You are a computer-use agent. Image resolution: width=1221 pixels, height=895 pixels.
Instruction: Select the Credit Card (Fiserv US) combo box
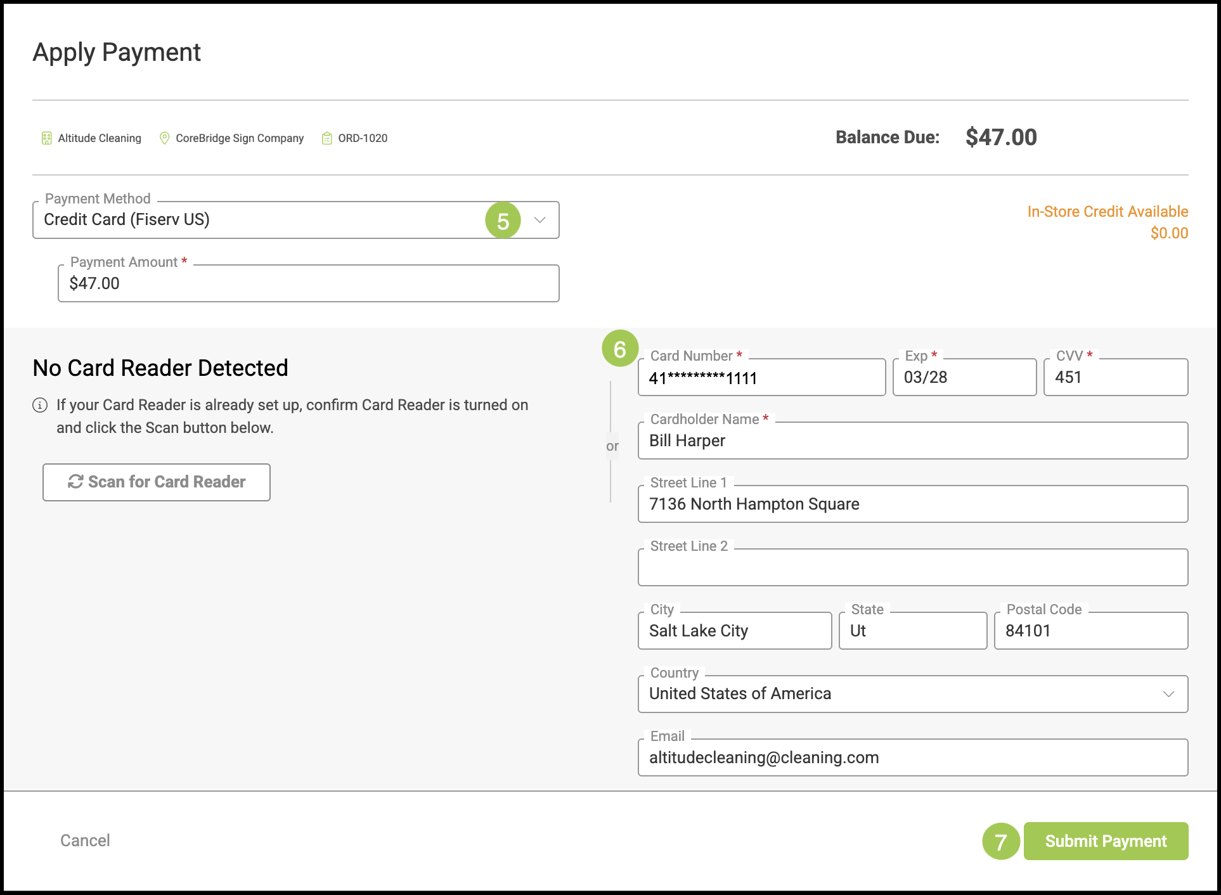tap(254, 220)
